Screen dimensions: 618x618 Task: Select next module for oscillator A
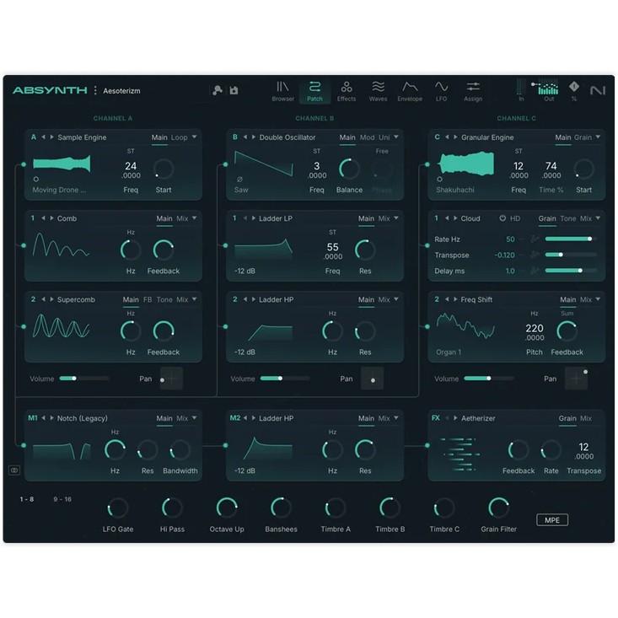click(x=51, y=137)
